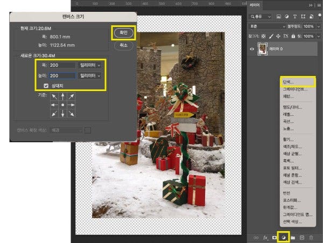Click the 폭 width input field

62,65
